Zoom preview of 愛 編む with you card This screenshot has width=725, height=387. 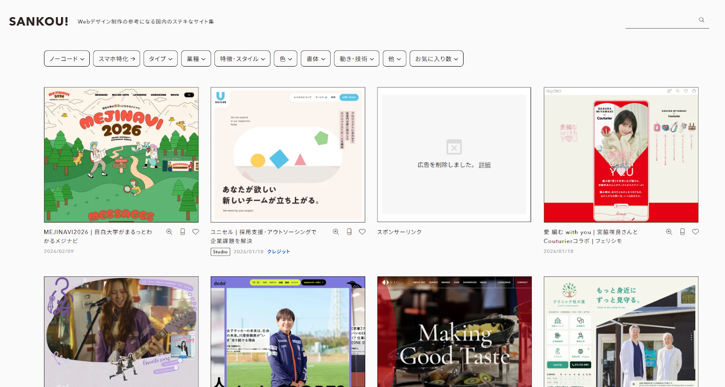pyautogui.click(x=669, y=232)
